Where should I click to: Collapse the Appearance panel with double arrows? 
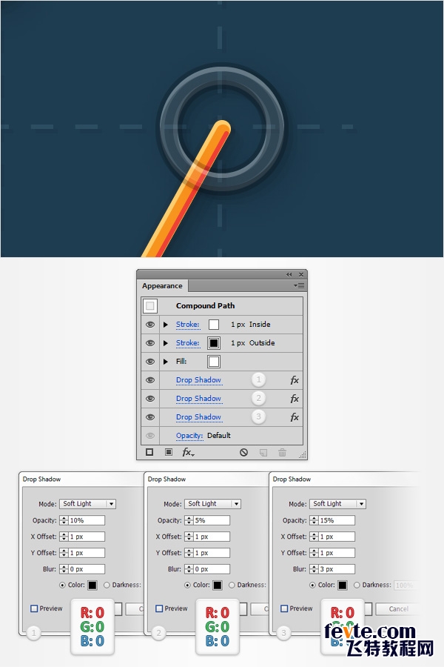click(289, 274)
